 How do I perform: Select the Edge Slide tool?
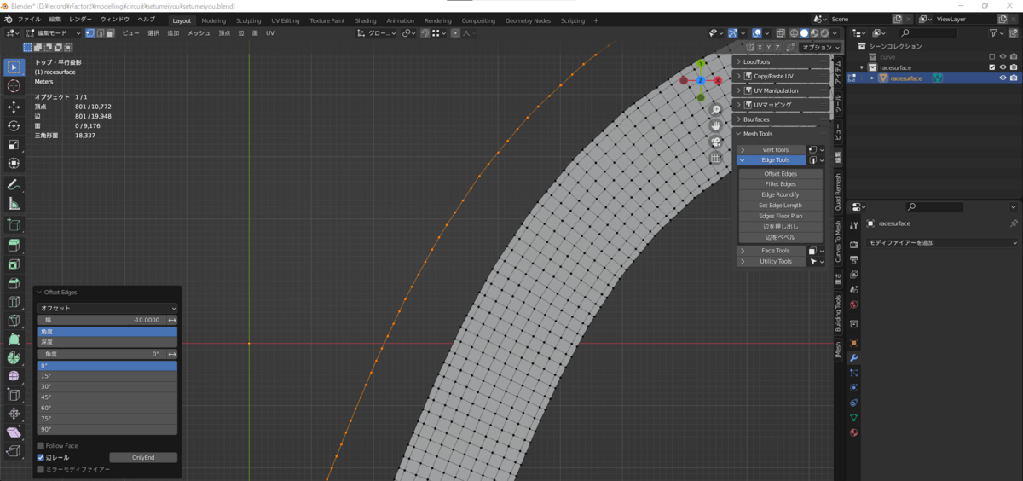[14, 395]
